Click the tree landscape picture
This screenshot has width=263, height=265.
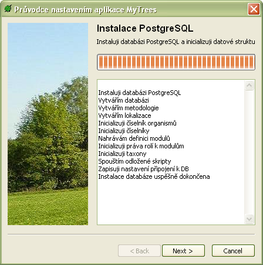48,124
